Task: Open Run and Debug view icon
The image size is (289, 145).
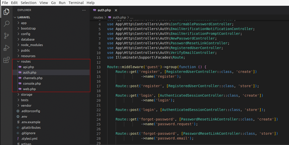Action: tap(7, 48)
